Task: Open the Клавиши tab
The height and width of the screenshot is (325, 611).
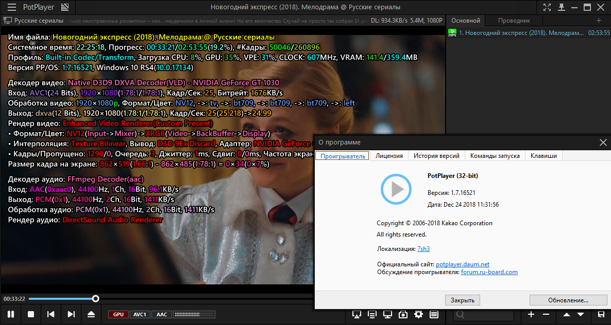Action: (x=543, y=155)
